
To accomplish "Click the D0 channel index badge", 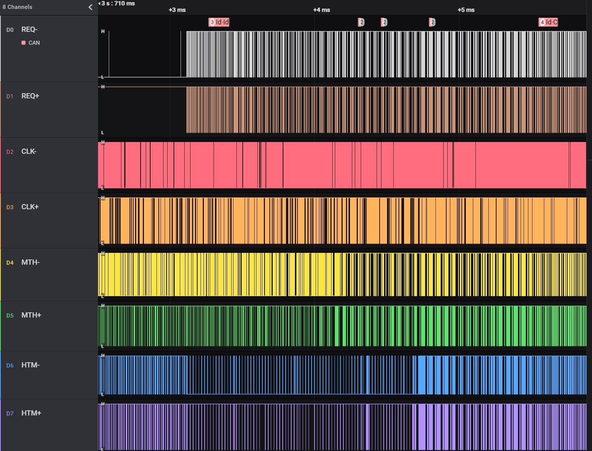I will [x=10, y=30].
